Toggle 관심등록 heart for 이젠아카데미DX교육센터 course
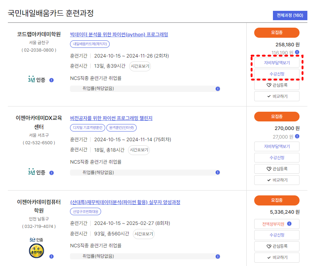This screenshot has height=266, width=310. click(x=277, y=169)
